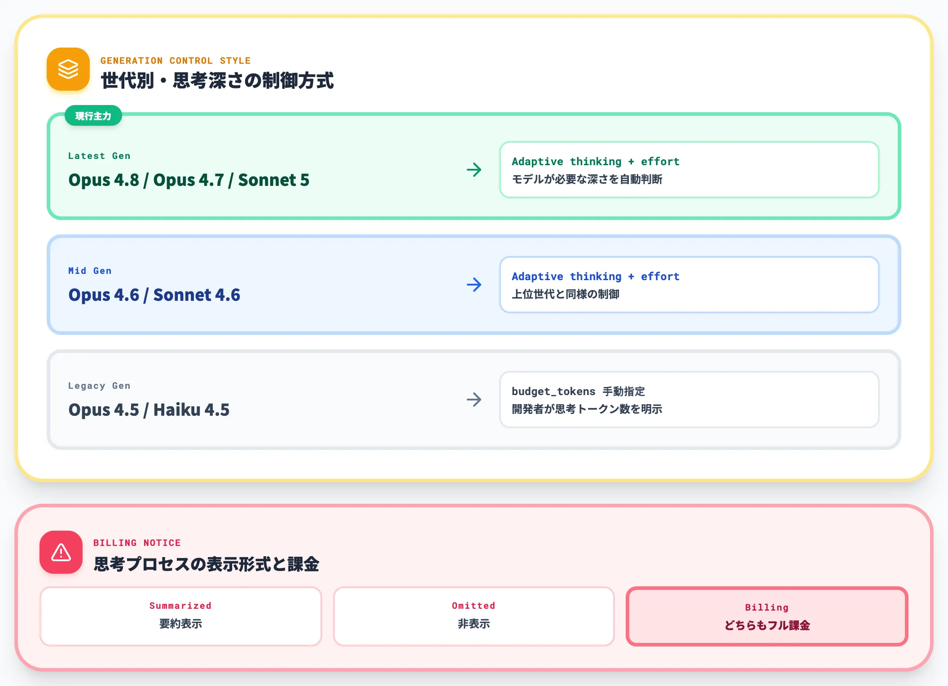
Task: Click the blue Adaptive thinking + effort box
Action: coord(689,285)
